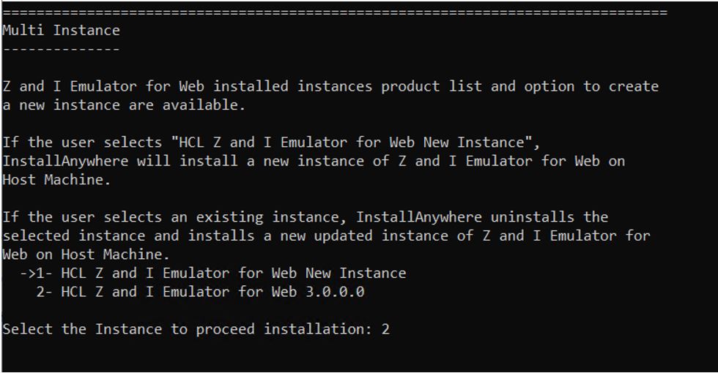
Task: Click the line "selected instance and installs a new updated"
Action: (326, 236)
